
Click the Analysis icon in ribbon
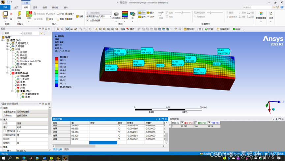pos(29,14)
